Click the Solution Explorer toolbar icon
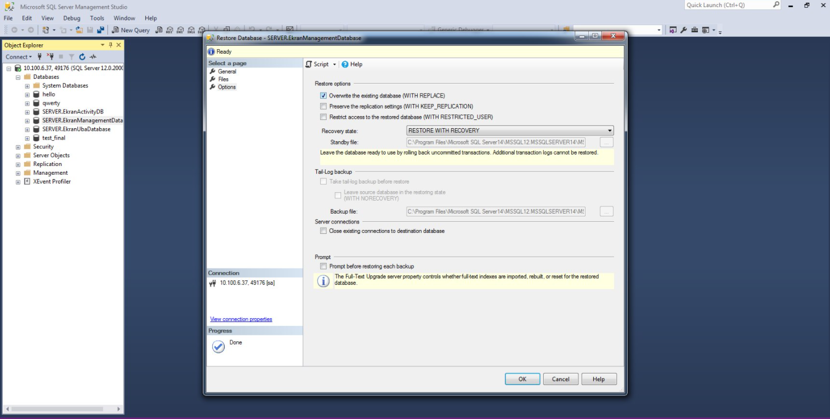Viewport: 830px width, 419px height. pos(673,30)
